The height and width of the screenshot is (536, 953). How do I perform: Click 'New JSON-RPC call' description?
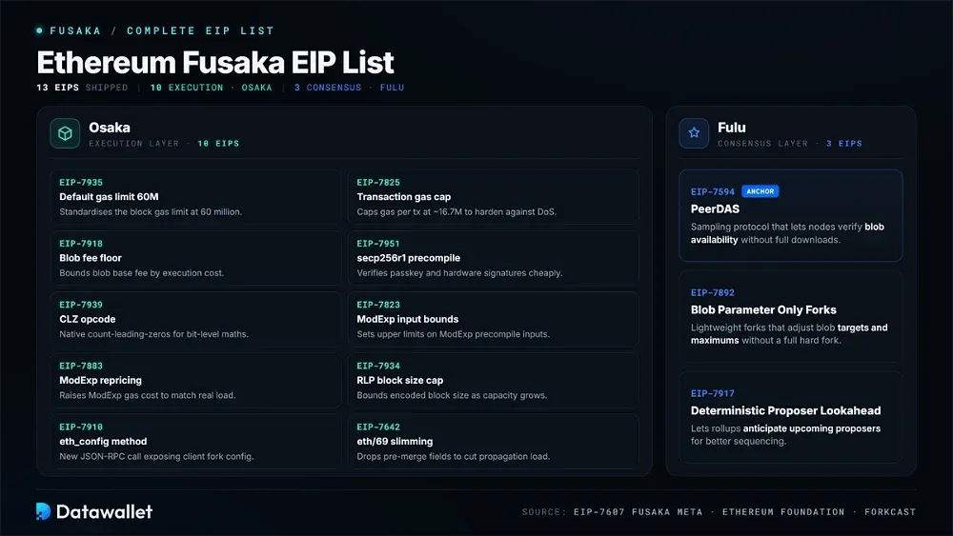(x=157, y=457)
